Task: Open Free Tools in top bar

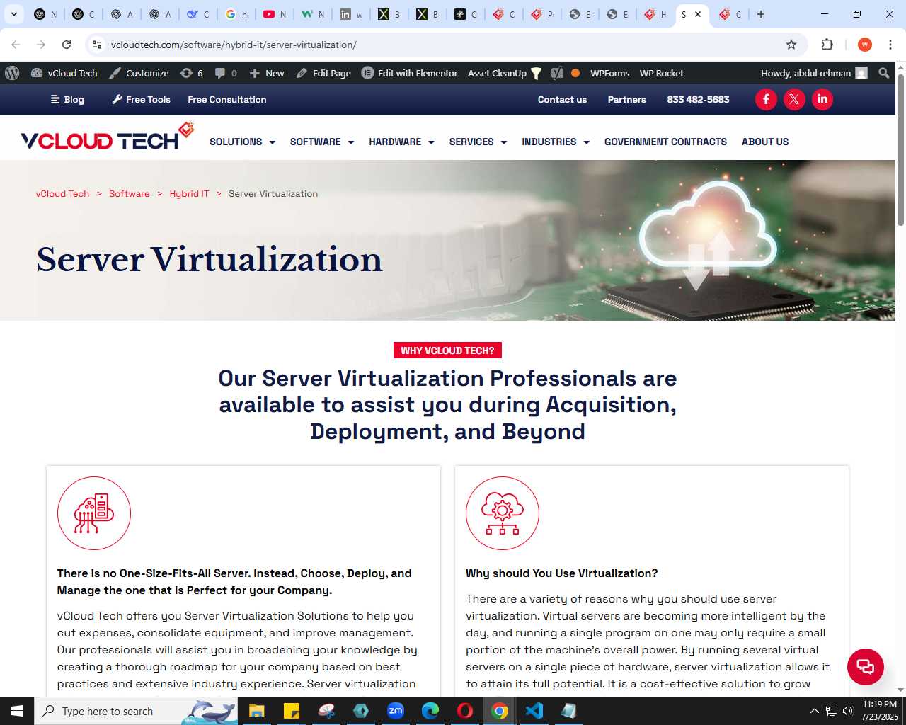Action: tap(142, 100)
